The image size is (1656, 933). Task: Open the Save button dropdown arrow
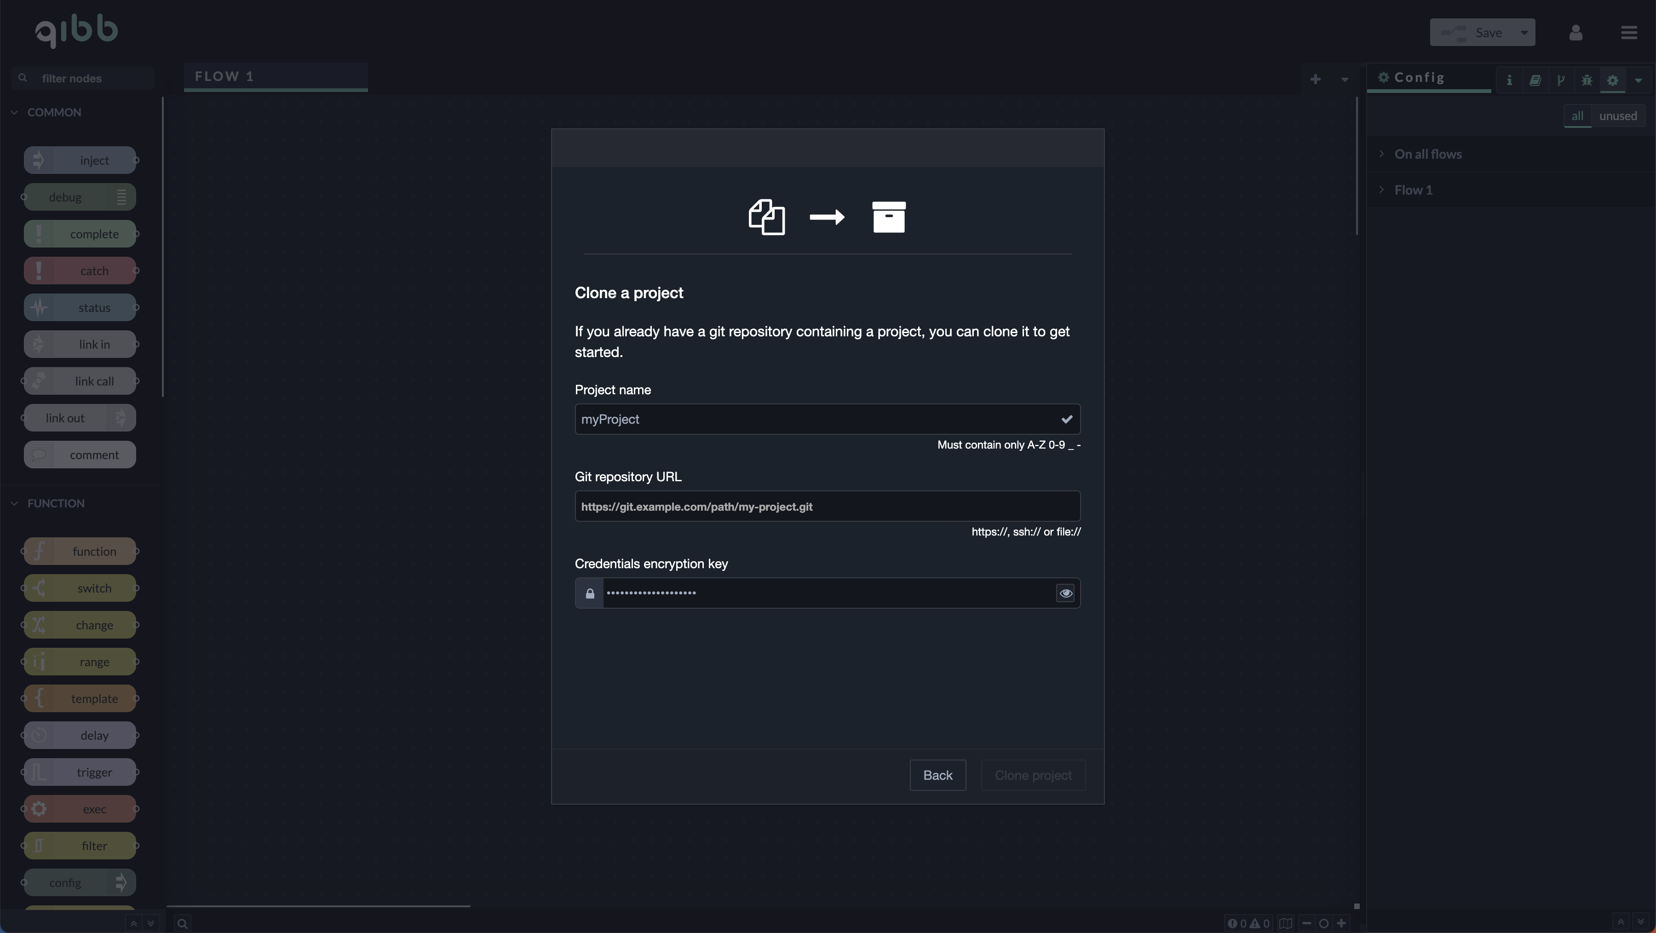point(1524,33)
